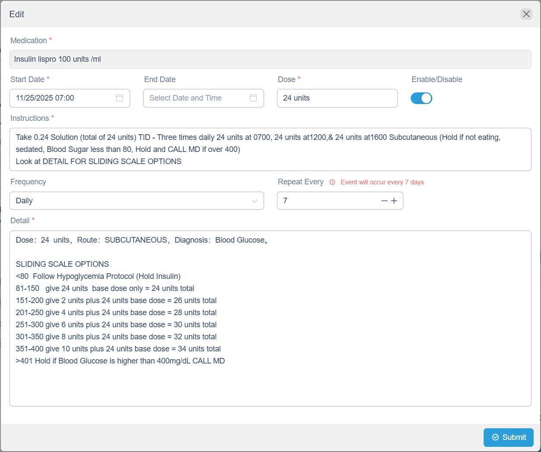Click the info icon beside Repeat Every
The width and height of the screenshot is (541, 452).
click(x=332, y=182)
